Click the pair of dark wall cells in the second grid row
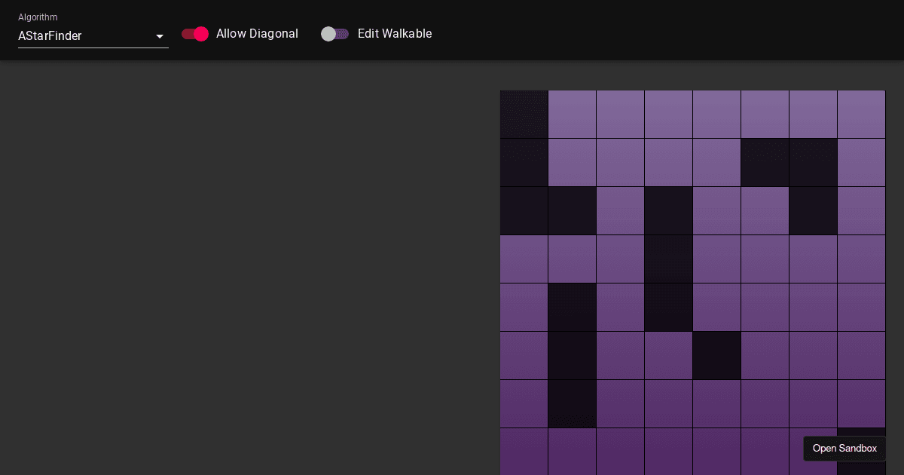The height and width of the screenshot is (475, 904). [789, 162]
